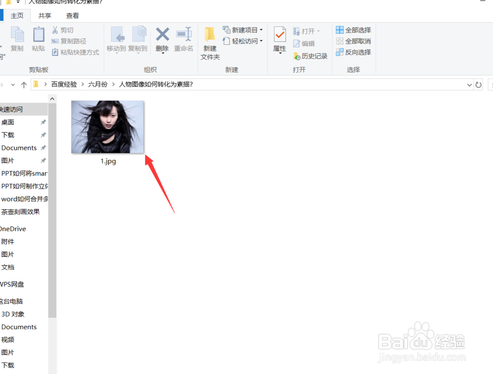Click the refresh button in address bar
493x374 pixels.
(479, 84)
